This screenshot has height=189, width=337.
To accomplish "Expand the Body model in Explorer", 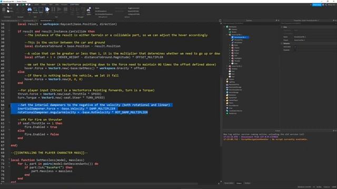I will coord(230,45).
